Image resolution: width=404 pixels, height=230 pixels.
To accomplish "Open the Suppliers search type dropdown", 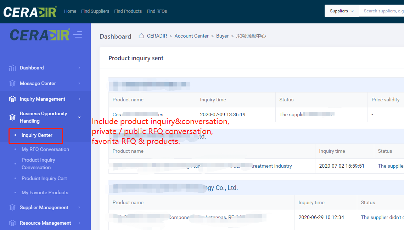I will tap(342, 11).
